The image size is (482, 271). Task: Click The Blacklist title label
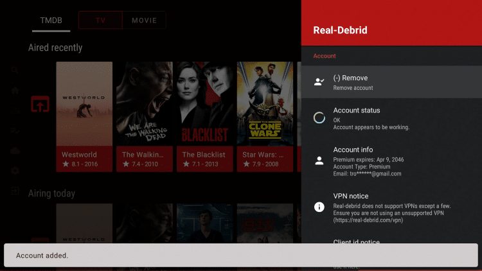pos(204,155)
